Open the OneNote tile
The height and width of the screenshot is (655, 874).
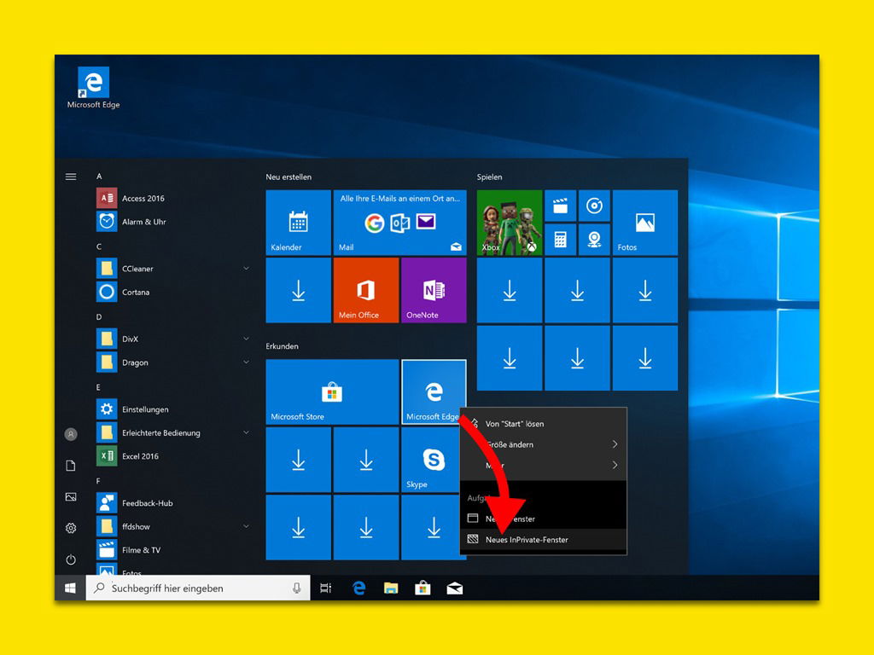pos(434,290)
